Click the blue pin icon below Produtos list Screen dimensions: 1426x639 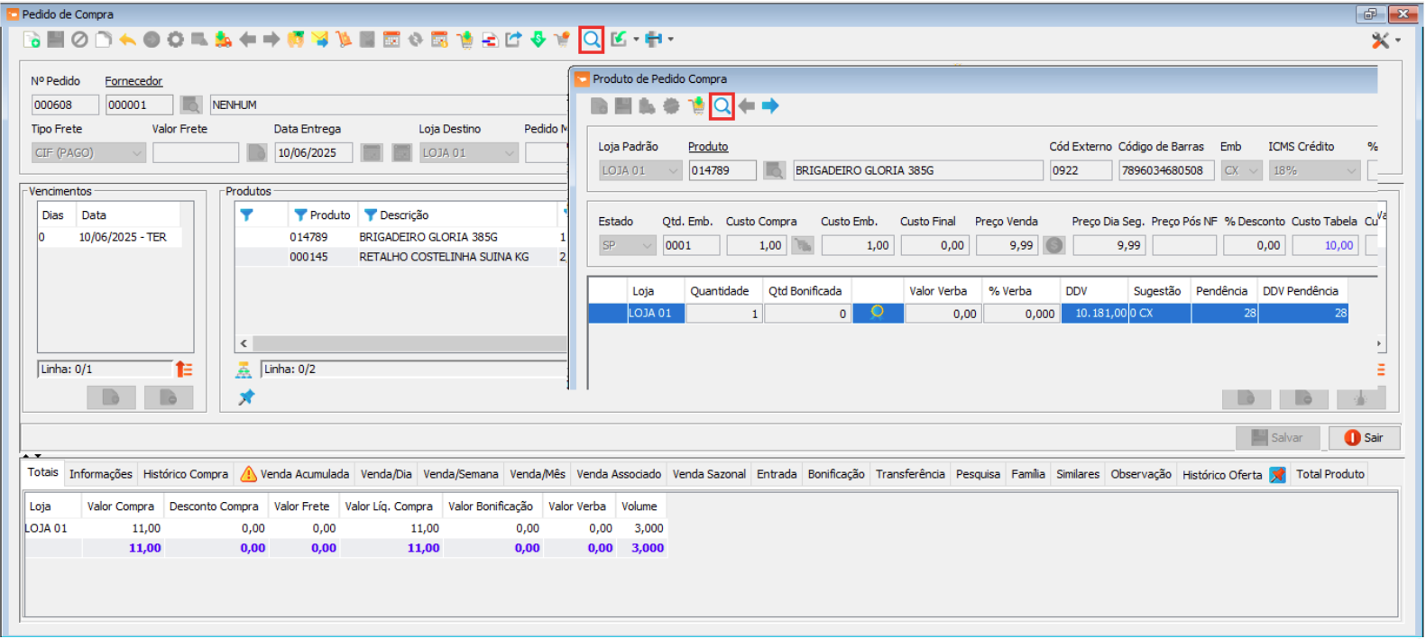pyautogui.click(x=246, y=397)
